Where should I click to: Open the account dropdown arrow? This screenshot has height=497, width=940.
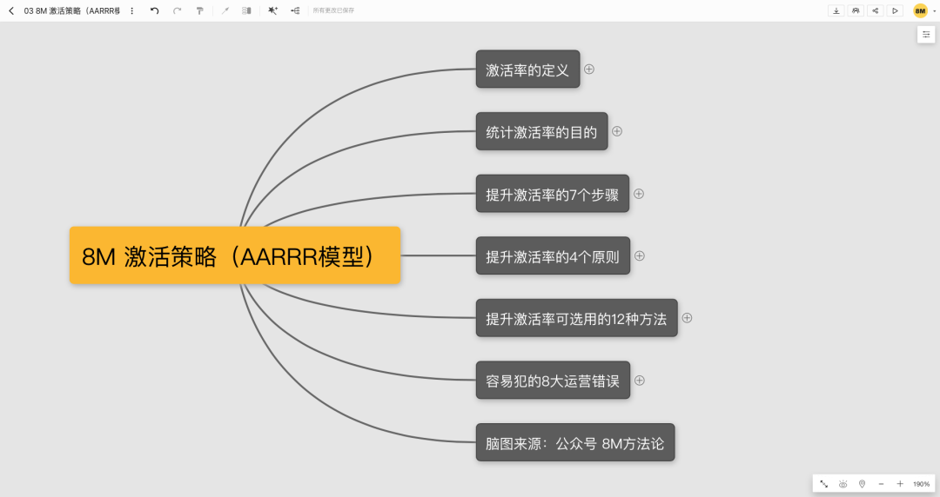[x=934, y=10]
